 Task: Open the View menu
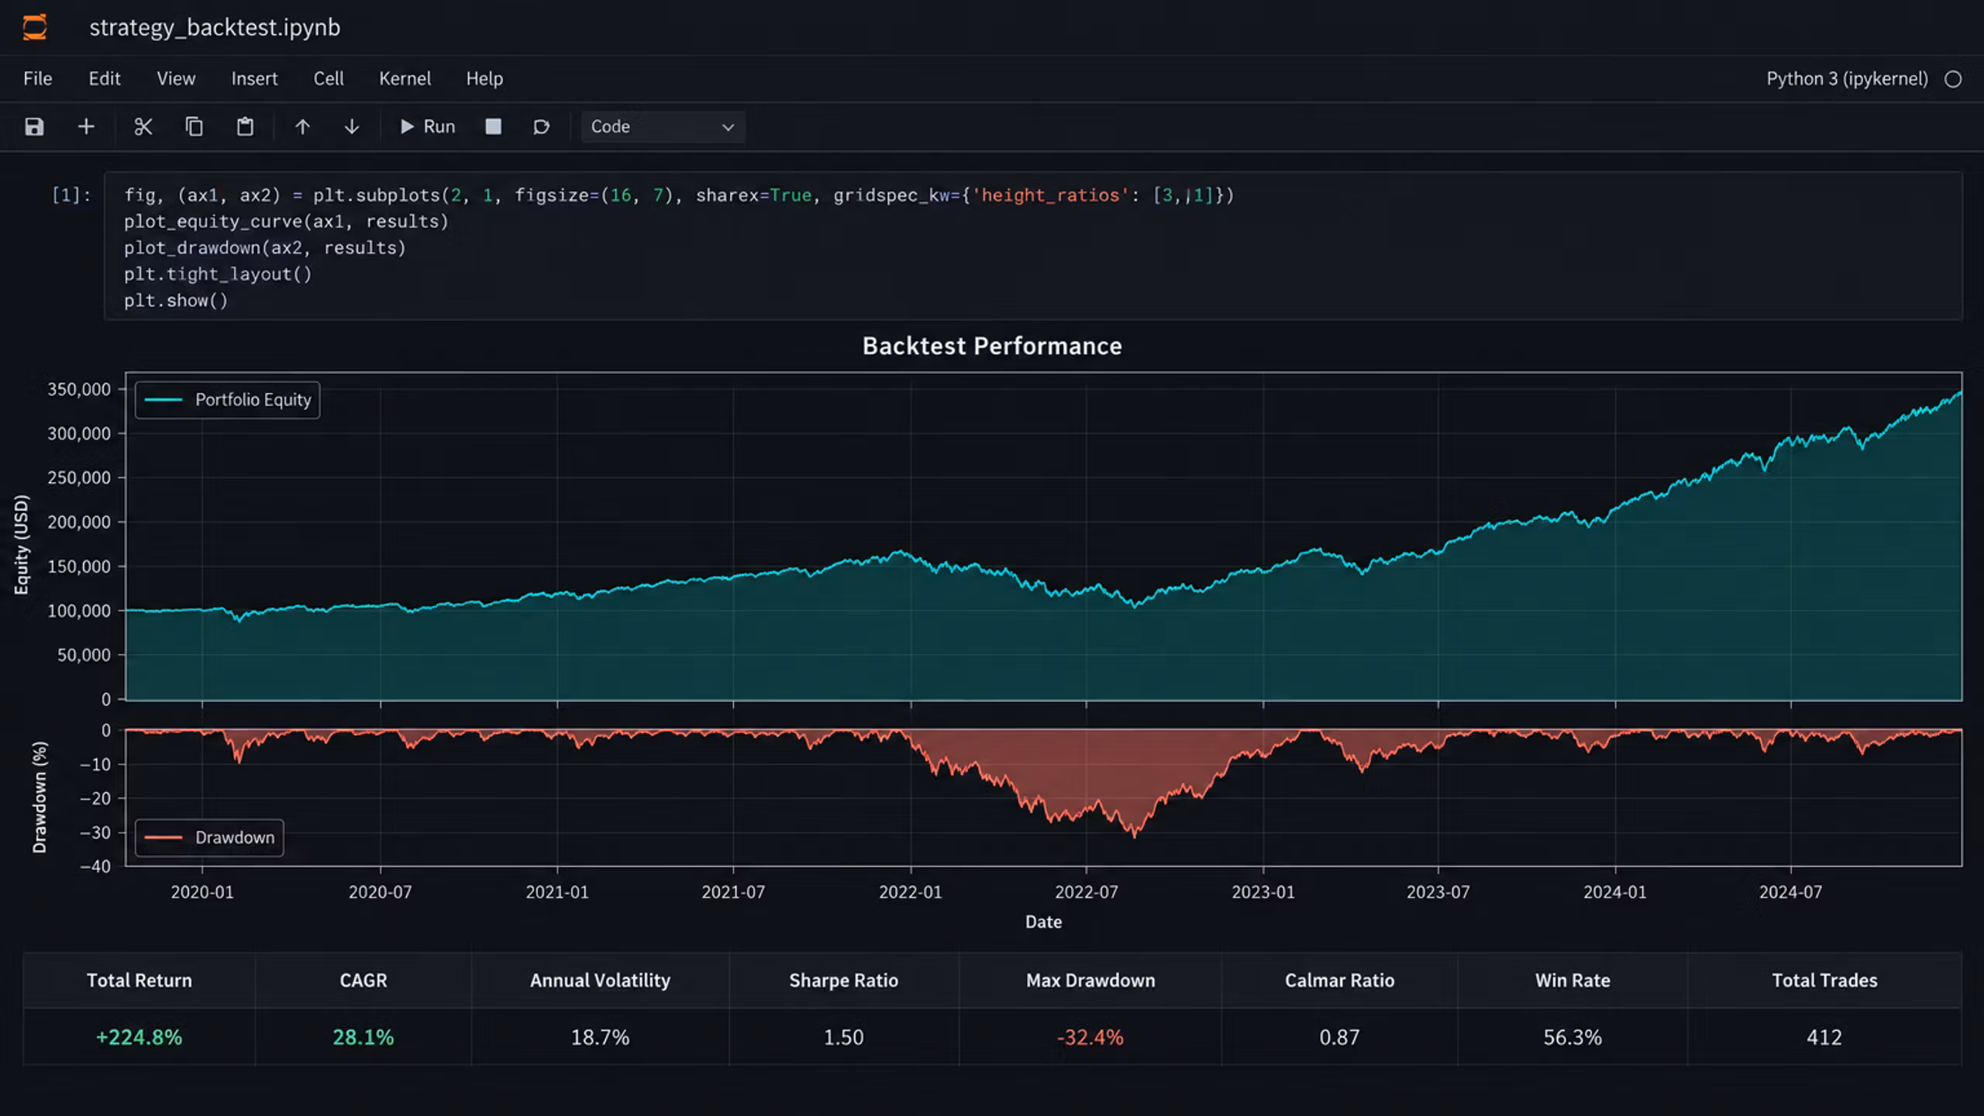click(x=176, y=78)
